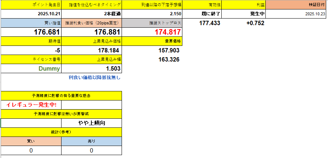Click the red イレギュラー発生中! cell
328x158 pixels.
pos(31,104)
